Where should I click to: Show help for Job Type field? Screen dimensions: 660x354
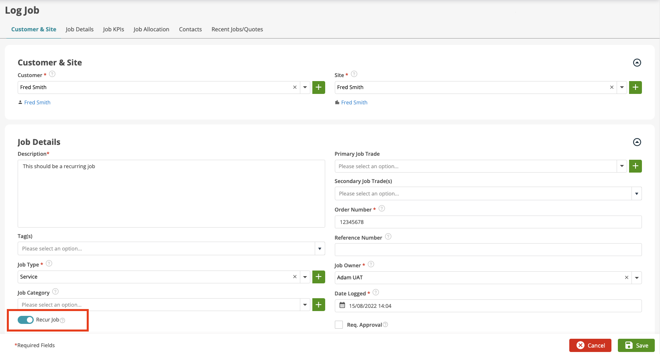[49, 263]
